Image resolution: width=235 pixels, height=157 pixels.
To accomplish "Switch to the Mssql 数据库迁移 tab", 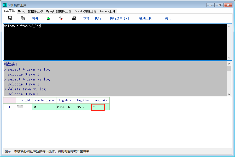I will point(31,11).
